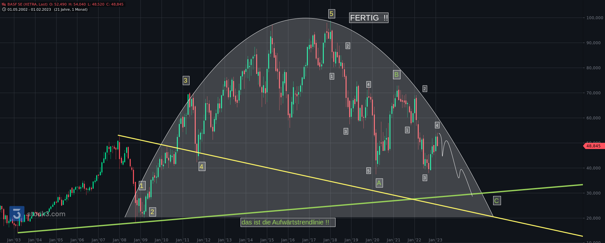Click the open value O: 52,490

pyautogui.click(x=58, y=5)
